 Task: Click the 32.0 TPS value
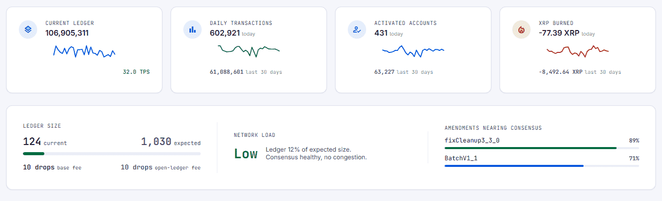[x=136, y=72]
